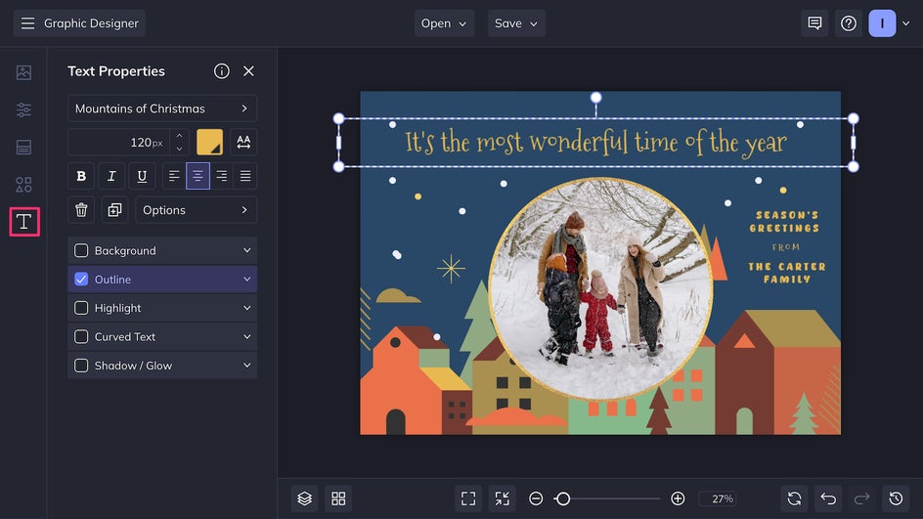
Task: Duplicate the selected text layer
Action: tap(114, 210)
